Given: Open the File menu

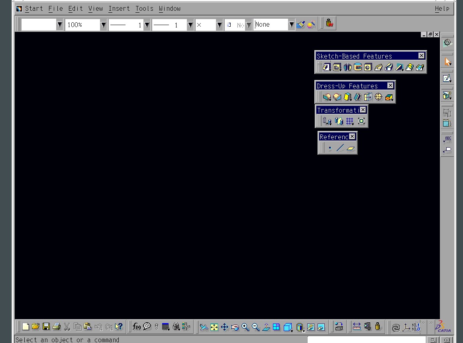Looking at the screenshot, I should point(55,8).
